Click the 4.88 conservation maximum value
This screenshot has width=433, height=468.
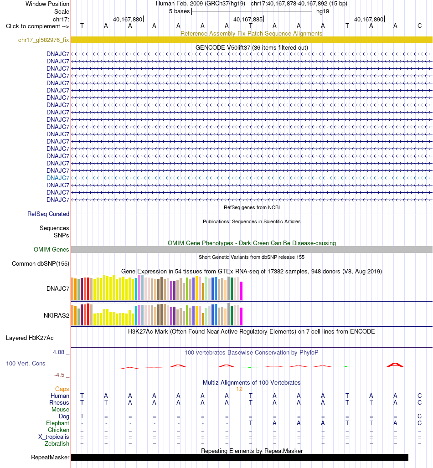point(58,352)
